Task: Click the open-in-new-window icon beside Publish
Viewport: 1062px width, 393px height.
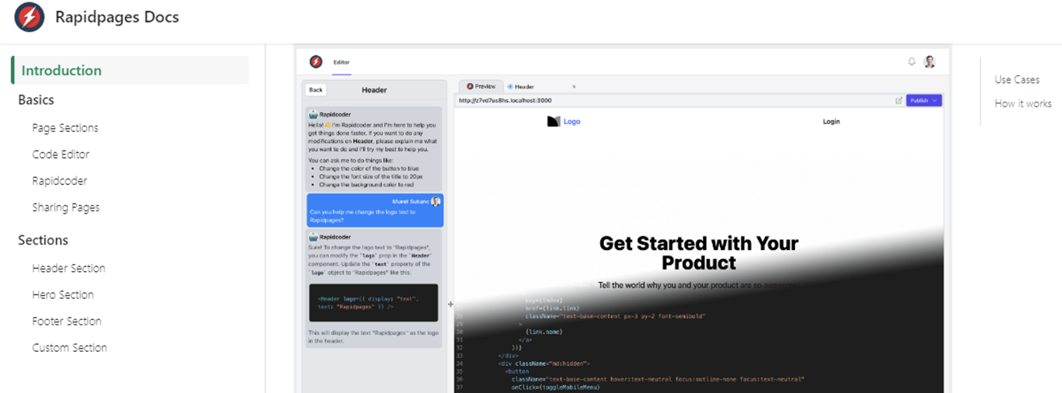Action: pyautogui.click(x=899, y=100)
